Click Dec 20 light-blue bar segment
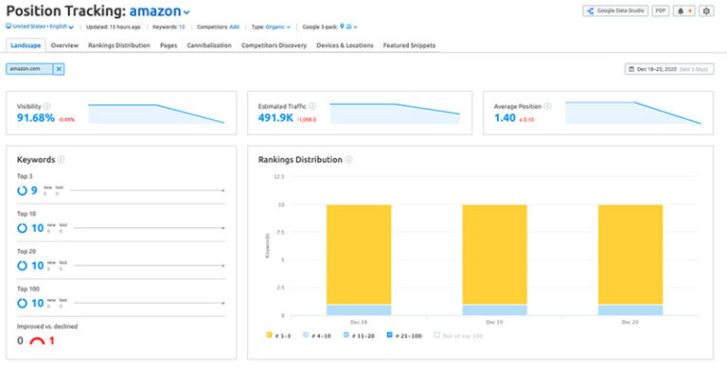The image size is (727, 369). click(x=630, y=310)
